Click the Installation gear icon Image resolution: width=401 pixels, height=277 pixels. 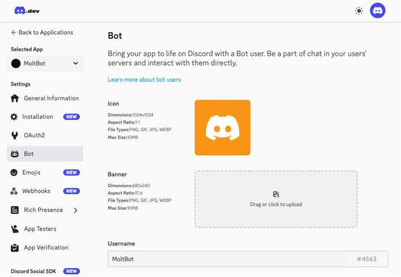[x=14, y=117]
